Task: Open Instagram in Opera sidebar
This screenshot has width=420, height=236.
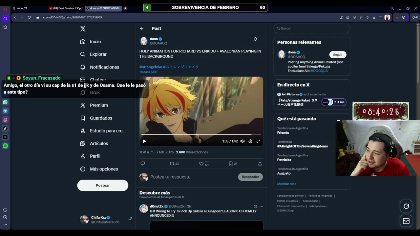Action: [5, 120]
